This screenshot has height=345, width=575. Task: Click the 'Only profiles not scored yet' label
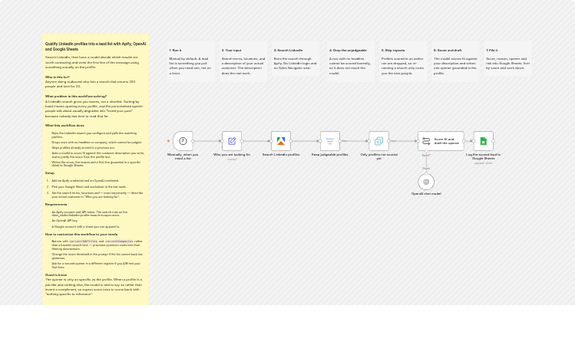(378, 156)
